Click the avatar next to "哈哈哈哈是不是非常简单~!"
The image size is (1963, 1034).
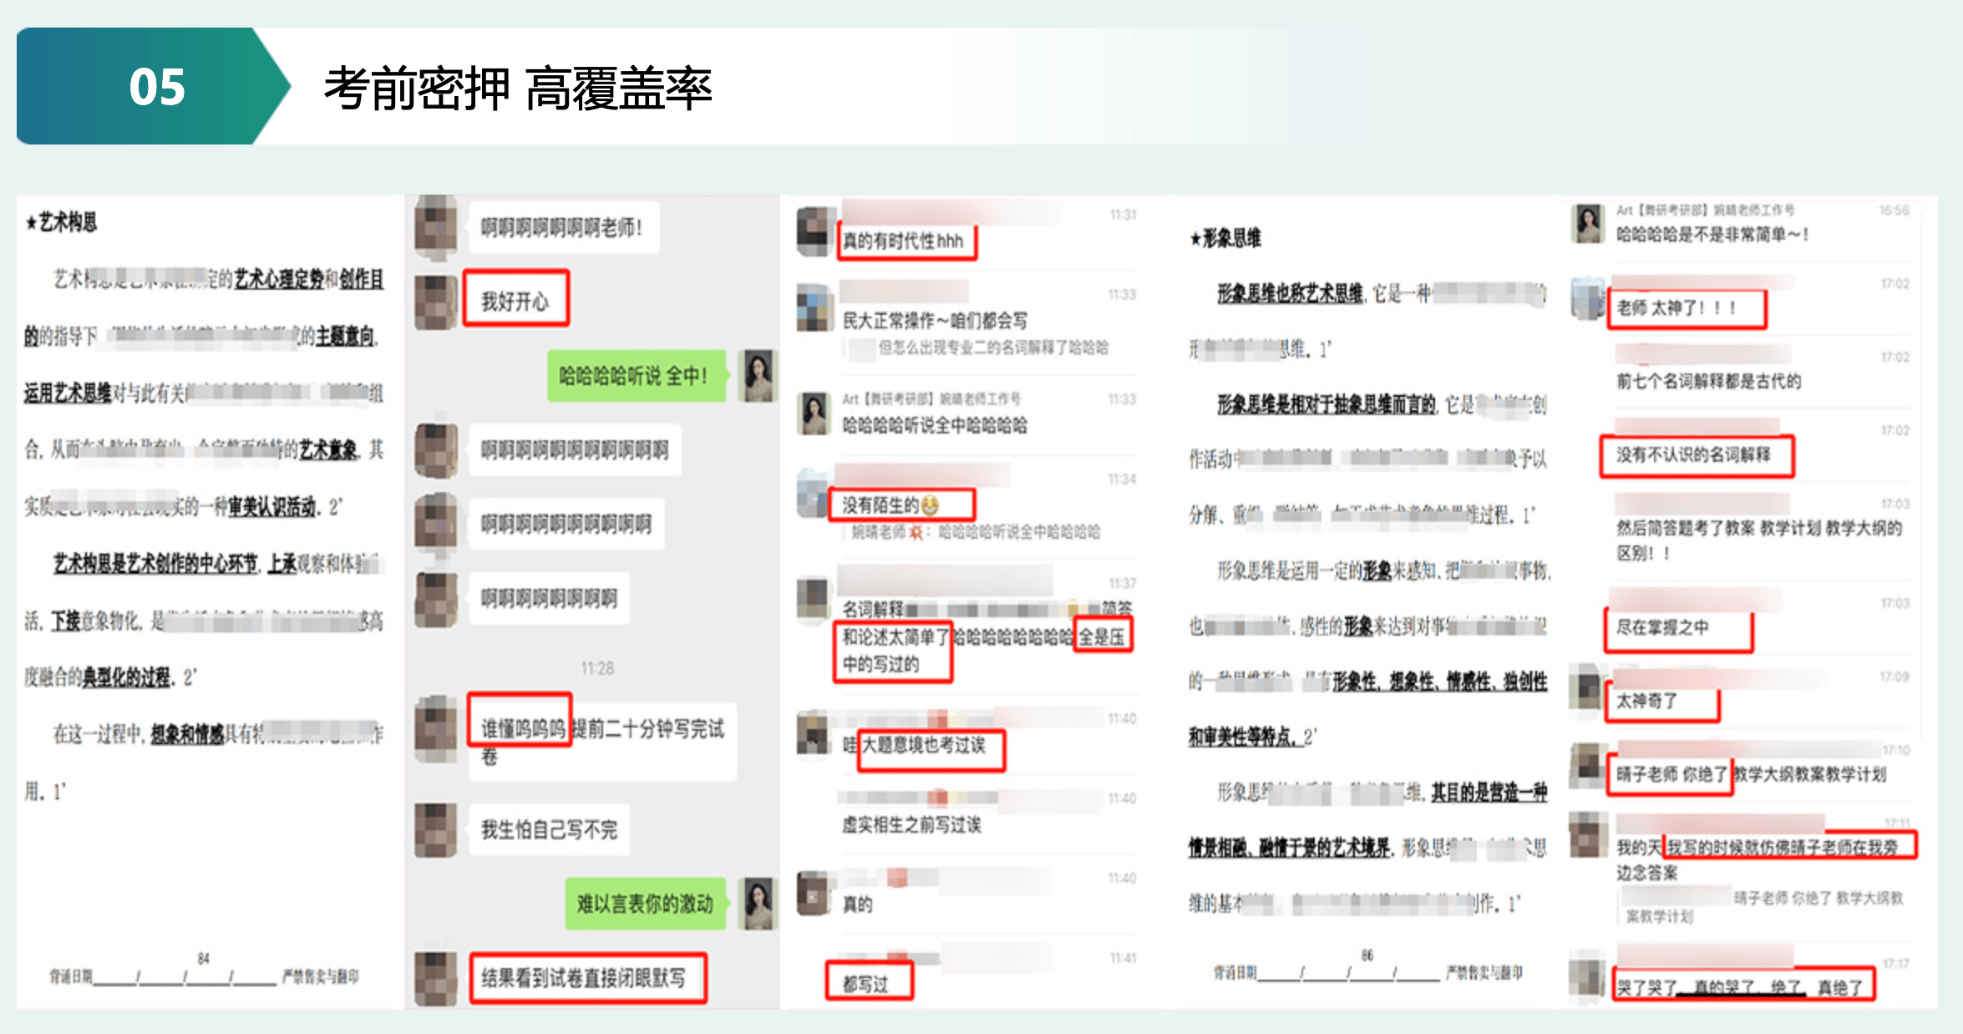point(1588,223)
